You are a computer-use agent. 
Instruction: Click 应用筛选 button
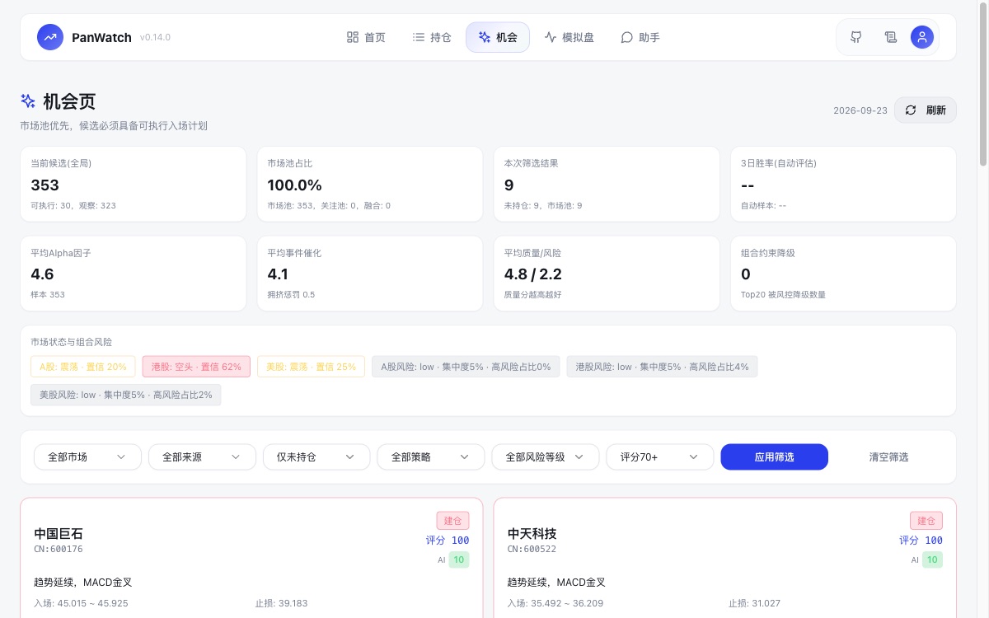[x=774, y=456]
